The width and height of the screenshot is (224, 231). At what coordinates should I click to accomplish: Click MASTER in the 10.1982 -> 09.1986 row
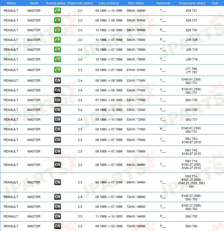(34, 30)
